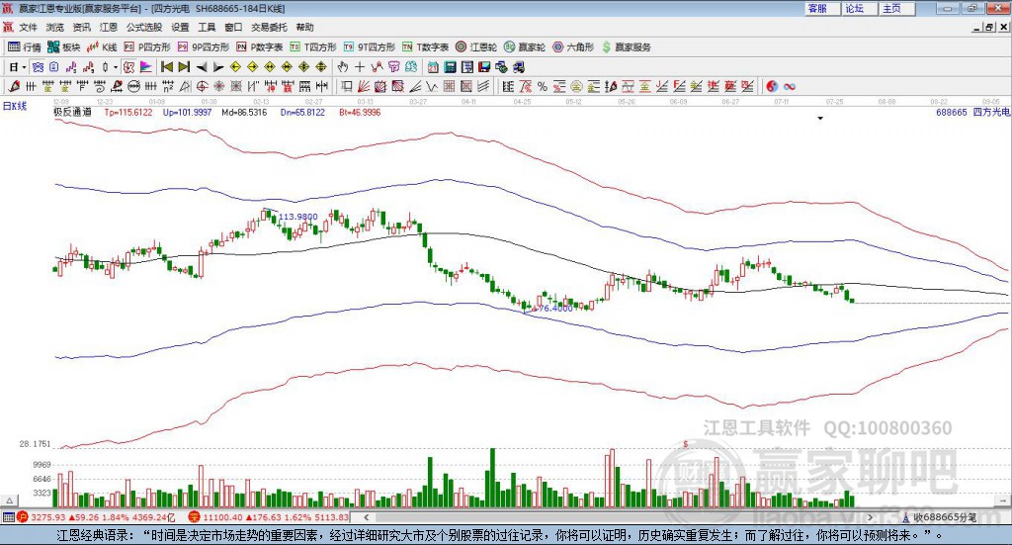Viewport: 1012px width, 545px height.
Task: Select the zigzag wave line tool
Action: [x=431, y=86]
